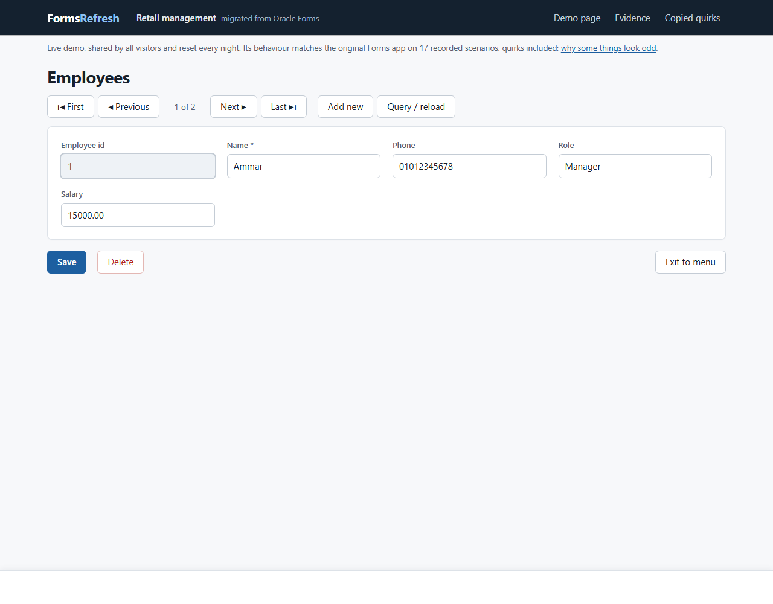
Task: Click into the Name field
Action: (x=304, y=166)
